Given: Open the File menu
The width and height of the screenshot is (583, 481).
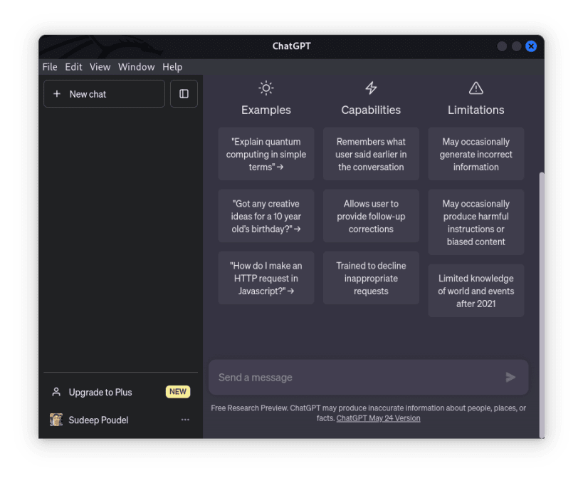Looking at the screenshot, I should click(49, 66).
